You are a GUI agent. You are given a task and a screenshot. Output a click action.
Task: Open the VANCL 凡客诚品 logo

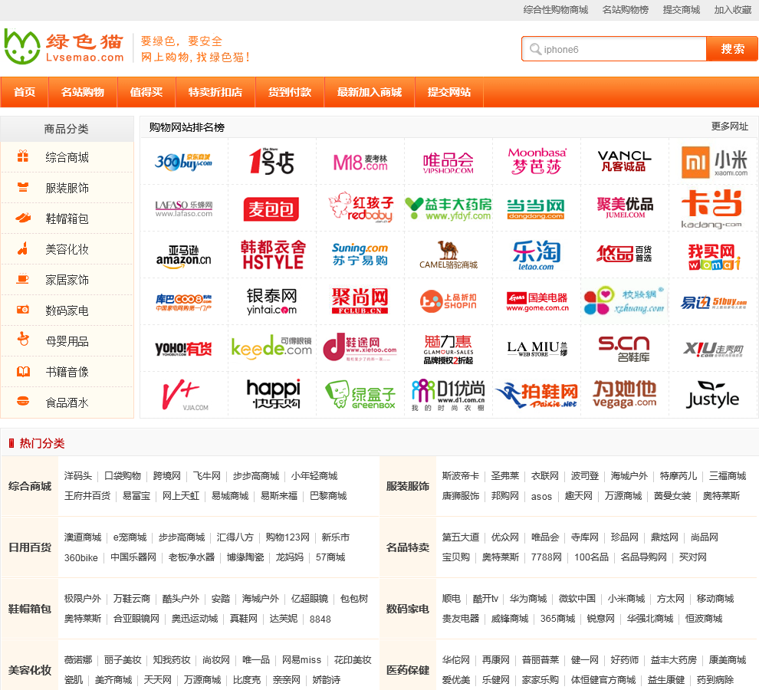pos(624,161)
